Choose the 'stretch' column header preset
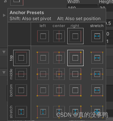113x121 pixels. (x=97, y=36)
